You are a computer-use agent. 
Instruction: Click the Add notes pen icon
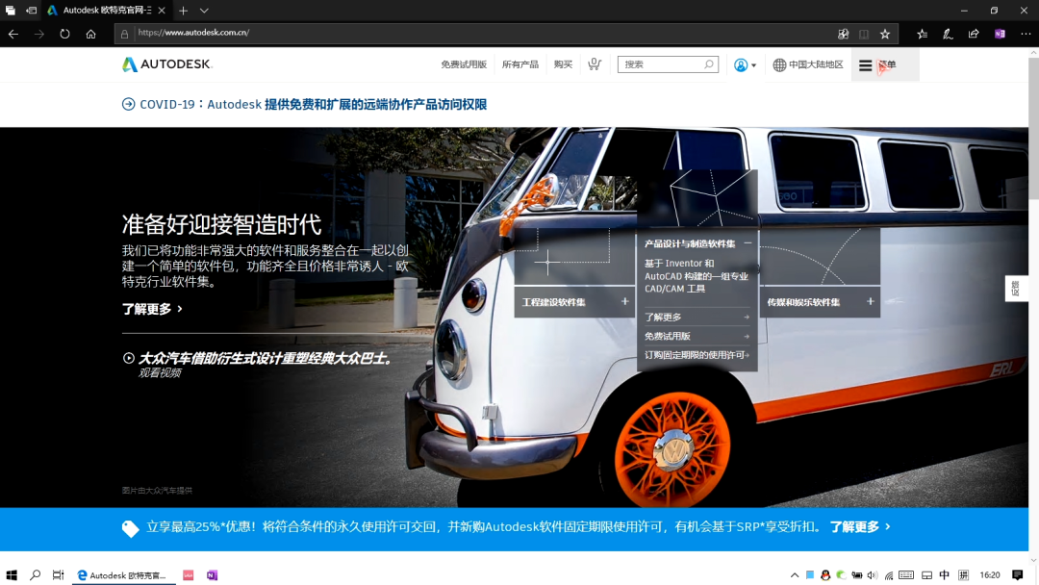tap(948, 34)
